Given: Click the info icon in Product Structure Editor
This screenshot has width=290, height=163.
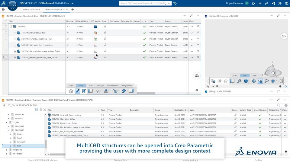Looking at the screenshot, I should point(197,90).
